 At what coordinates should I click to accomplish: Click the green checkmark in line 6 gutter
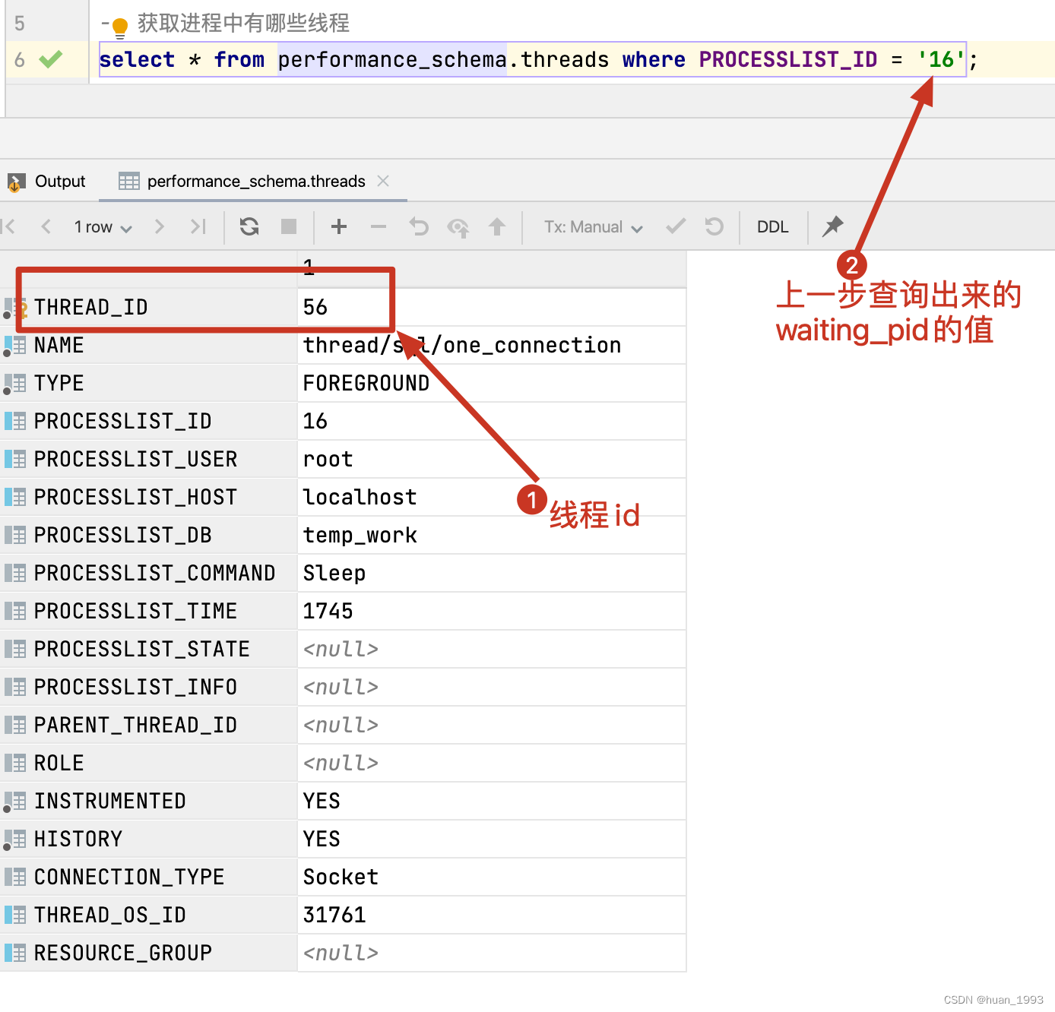click(51, 59)
